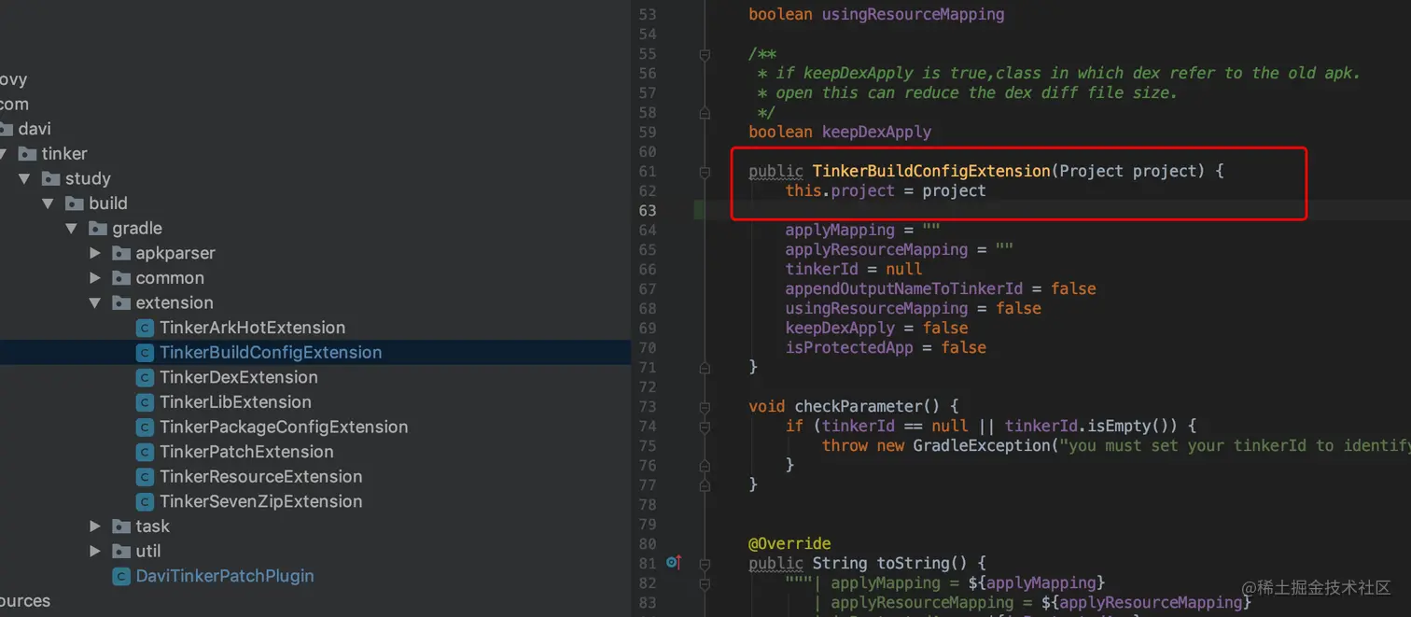Click the tinker folder icon
Image resolution: width=1411 pixels, height=617 pixels.
coord(28,154)
